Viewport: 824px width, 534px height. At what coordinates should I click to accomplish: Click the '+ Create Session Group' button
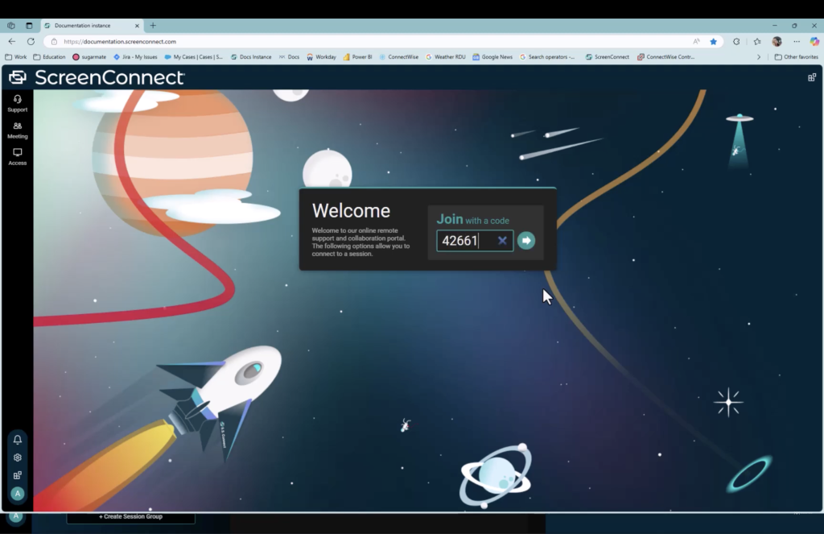[130, 516]
